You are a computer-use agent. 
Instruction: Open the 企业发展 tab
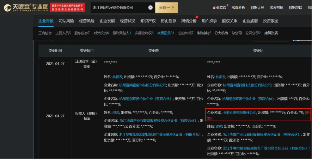[x=107, y=21]
